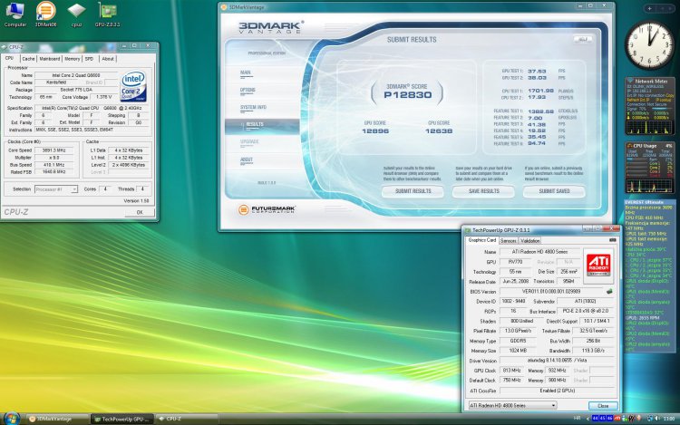Switch to 3DMarkVantage taskbar button
This screenshot has width=680, height=425.
point(57,419)
